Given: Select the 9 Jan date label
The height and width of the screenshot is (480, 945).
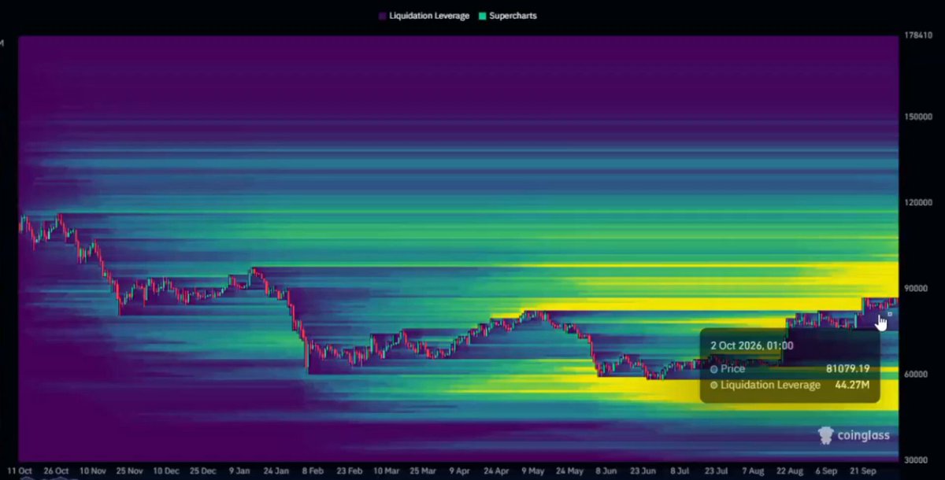Looking at the screenshot, I should click(x=239, y=471).
